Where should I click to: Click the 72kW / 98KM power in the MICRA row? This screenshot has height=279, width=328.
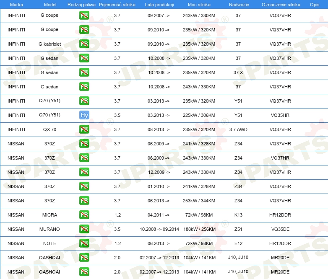coord(199,215)
